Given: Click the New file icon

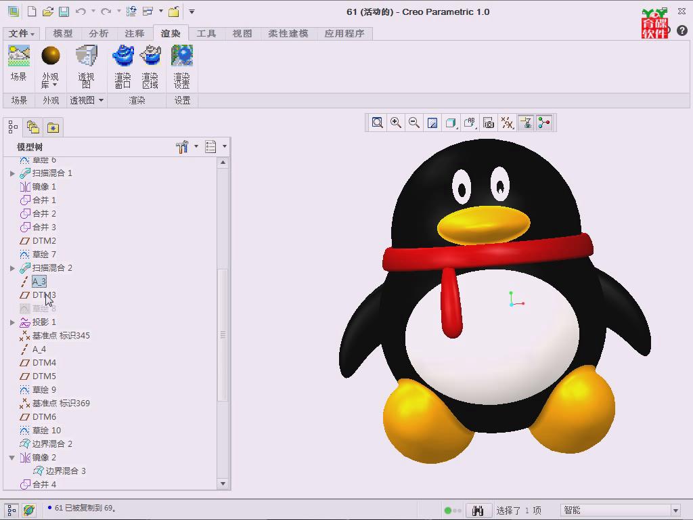Looking at the screenshot, I should point(32,12).
